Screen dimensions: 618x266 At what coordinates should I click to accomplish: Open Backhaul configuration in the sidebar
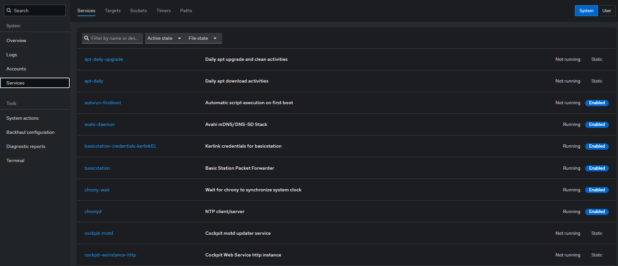(35, 132)
